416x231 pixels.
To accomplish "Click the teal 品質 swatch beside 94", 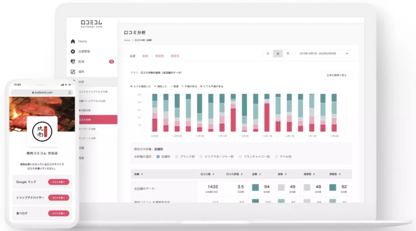I will pos(255,187).
